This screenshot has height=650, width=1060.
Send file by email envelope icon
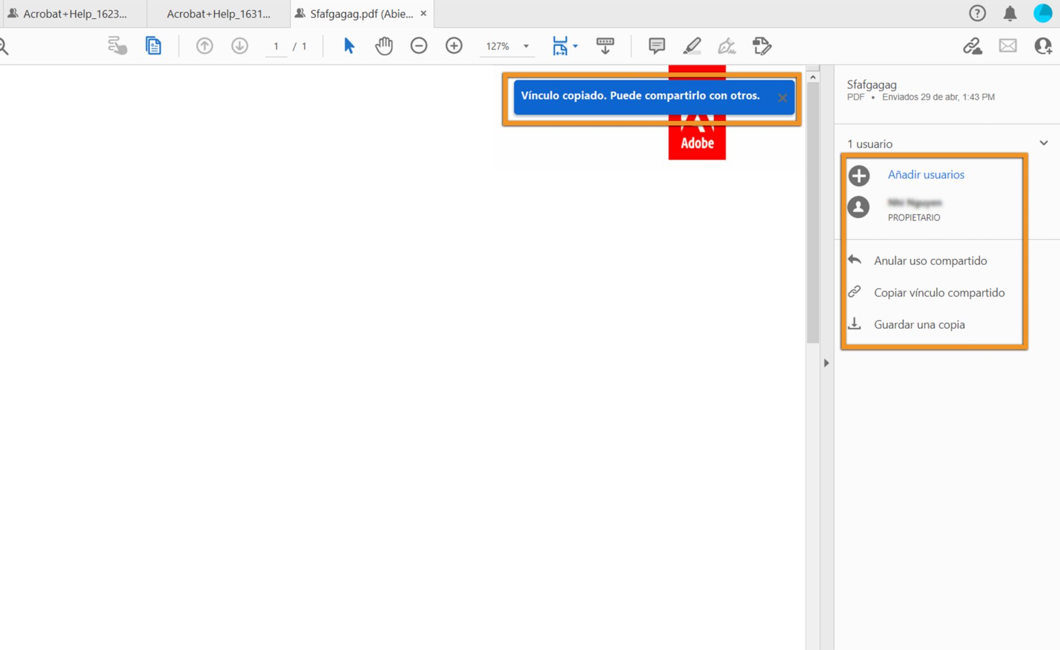coord(1008,46)
